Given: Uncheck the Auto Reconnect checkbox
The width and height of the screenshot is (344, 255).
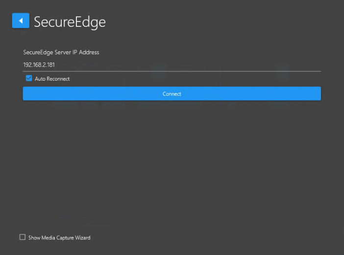Looking at the screenshot, I should (x=29, y=78).
